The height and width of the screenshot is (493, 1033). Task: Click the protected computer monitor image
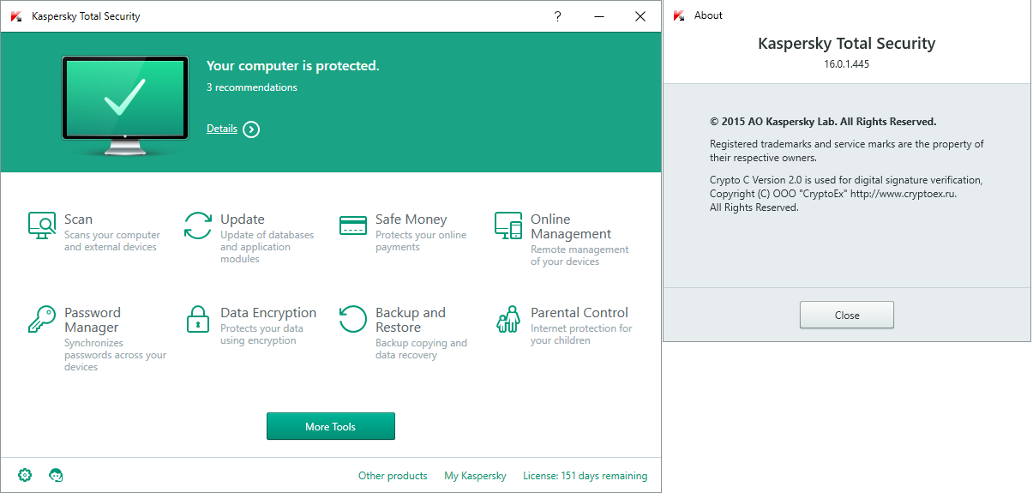point(125,103)
